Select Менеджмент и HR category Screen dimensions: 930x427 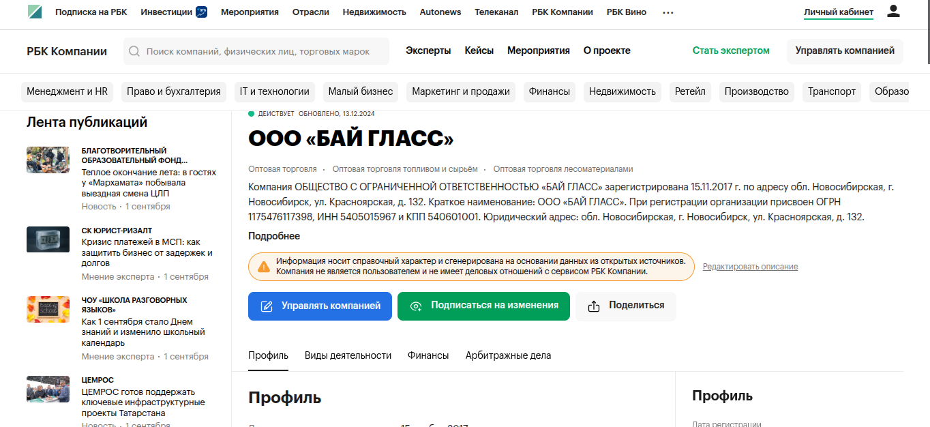tap(67, 91)
